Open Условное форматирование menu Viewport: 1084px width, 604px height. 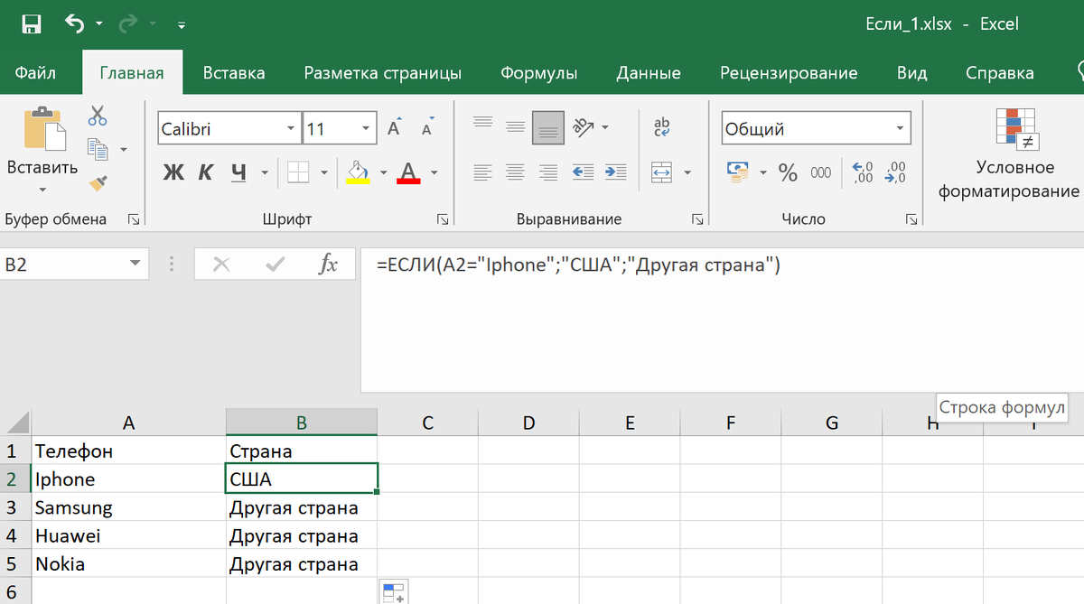tap(1008, 153)
